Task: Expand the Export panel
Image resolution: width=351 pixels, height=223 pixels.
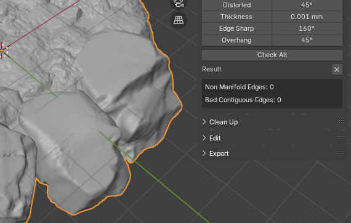Action: pyautogui.click(x=219, y=153)
